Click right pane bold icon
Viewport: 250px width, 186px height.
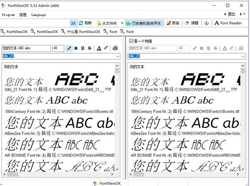202,48
